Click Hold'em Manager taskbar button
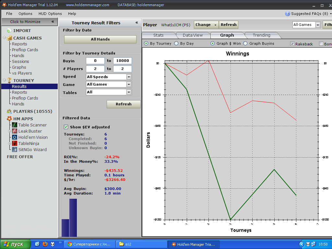The width and height of the screenshot is (332, 249). [194, 244]
